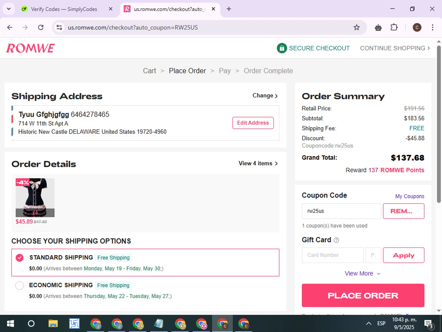Apply the gift card with Apply button

403,255
